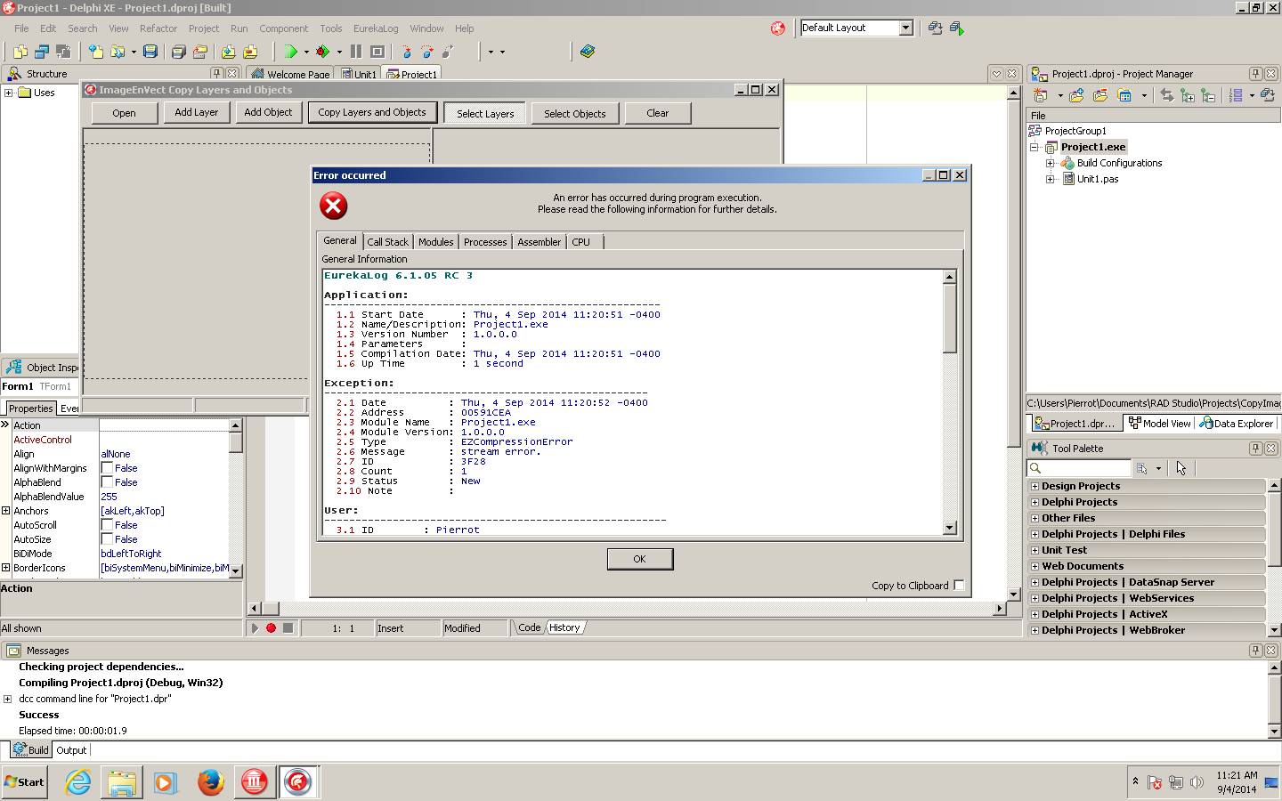Screen dimensions: 1282x801
Task: Click the Trace Into debug icon
Action: [x=407, y=52]
